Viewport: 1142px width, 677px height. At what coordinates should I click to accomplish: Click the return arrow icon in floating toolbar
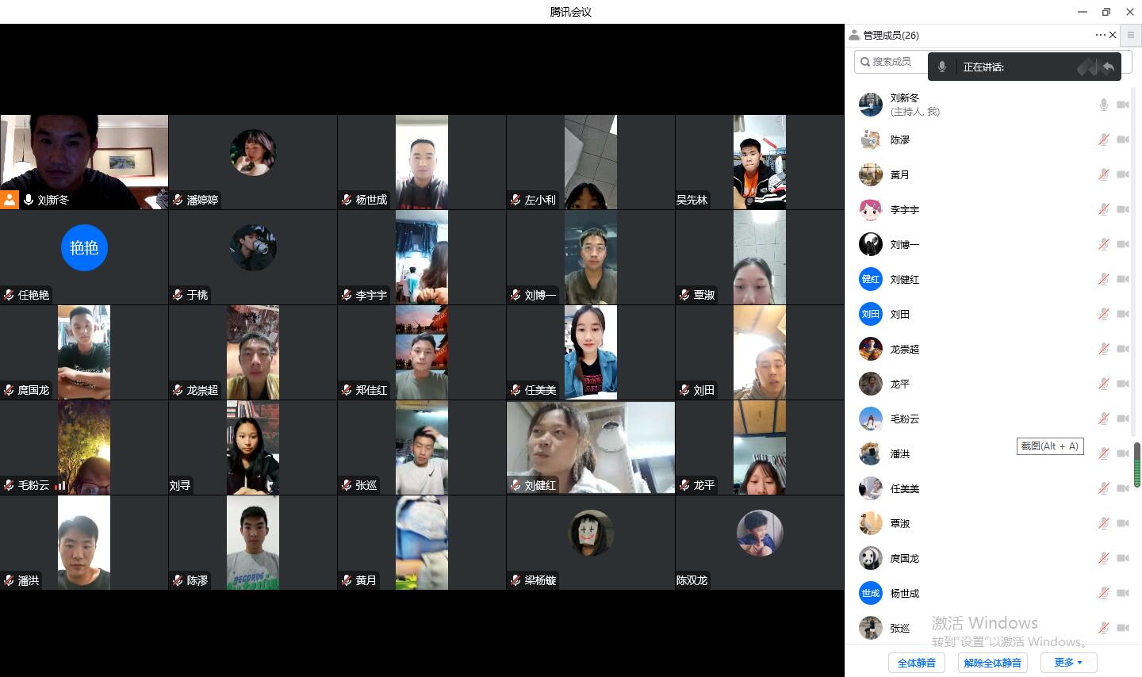[1108, 67]
